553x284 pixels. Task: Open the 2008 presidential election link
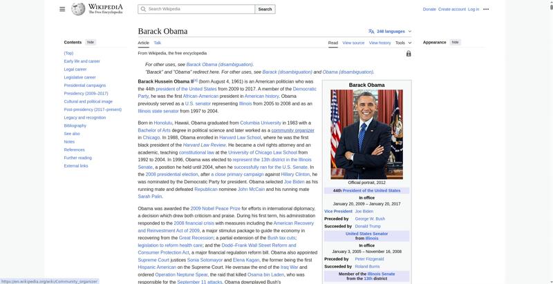pyautogui.click(x=171, y=174)
